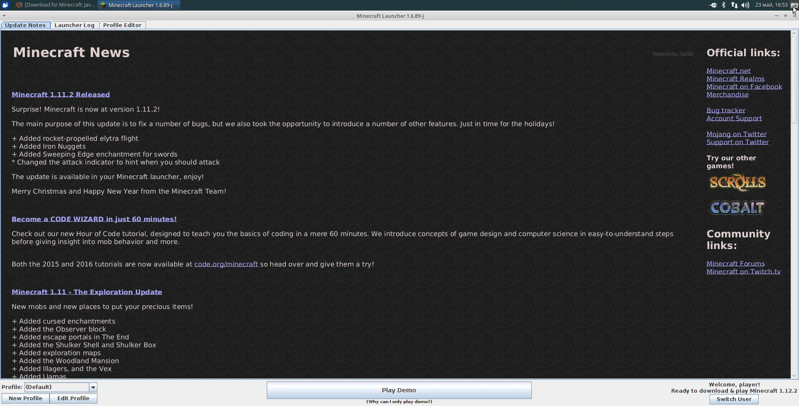The height and width of the screenshot is (406, 799).
Task: Click 'Ready to download & play Minecraft 1.12.2' text
Action: tap(734, 391)
